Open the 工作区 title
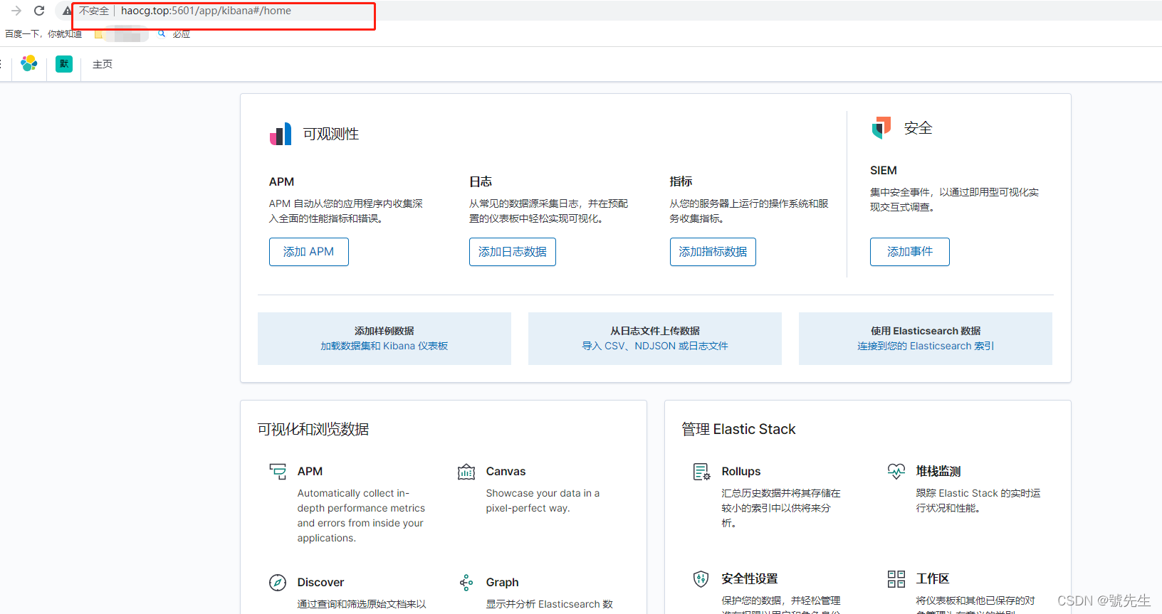This screenshot has height=614, width=1162. 933,578
